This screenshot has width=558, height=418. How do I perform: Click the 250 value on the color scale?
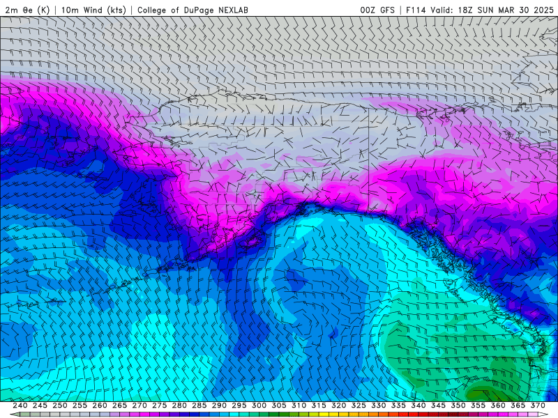(60, 405)
